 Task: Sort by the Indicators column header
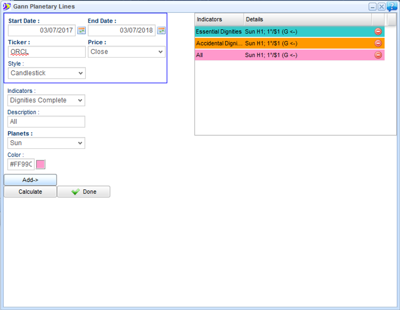pos(219,19)
